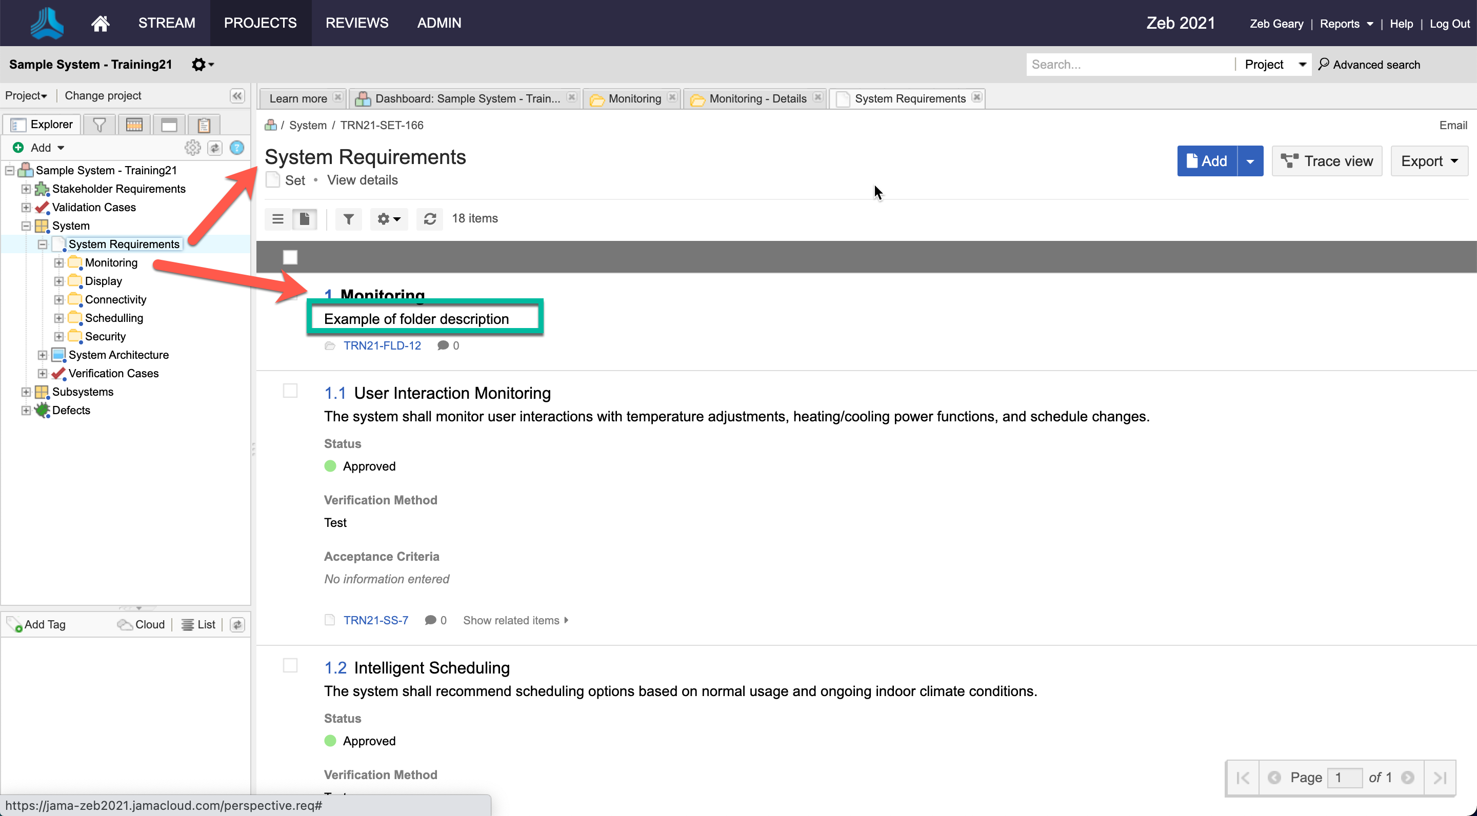Open project settings gear next to Training21

click(203, 64)
